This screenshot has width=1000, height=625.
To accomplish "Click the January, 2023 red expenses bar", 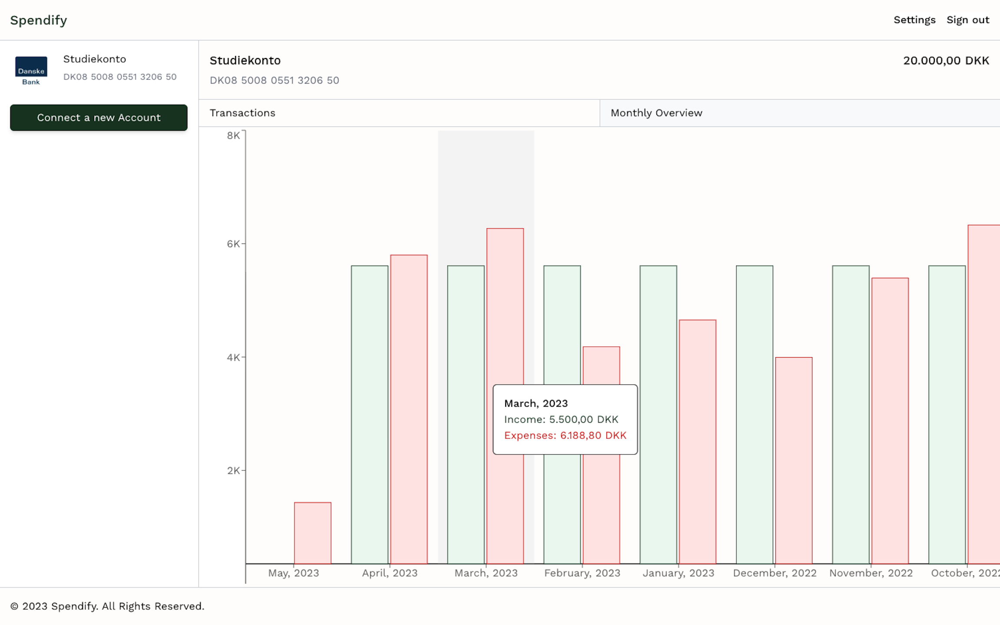I will (698, 442).
